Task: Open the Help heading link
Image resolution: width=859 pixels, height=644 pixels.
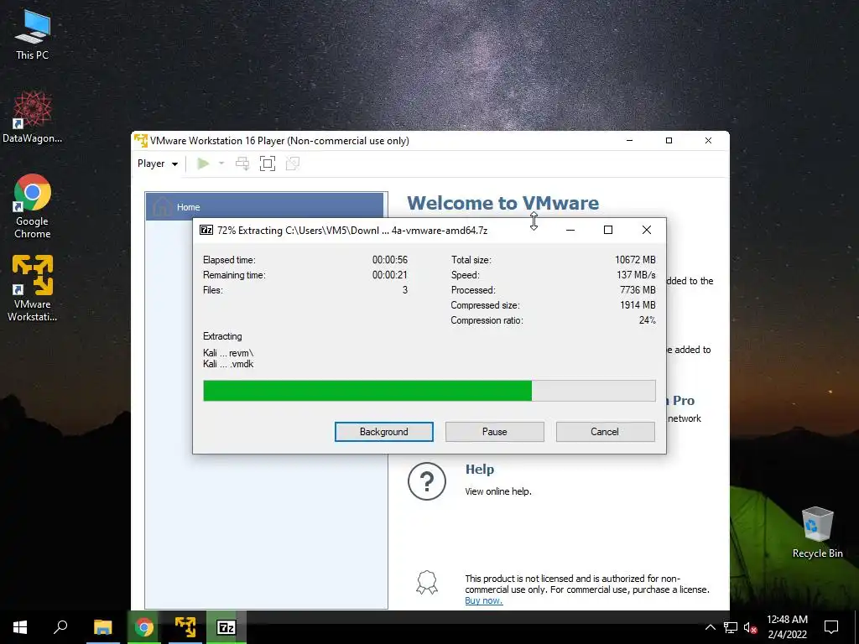Action: [479, 470]
